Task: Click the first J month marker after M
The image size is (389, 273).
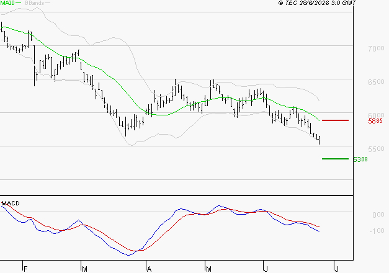Action: tap(266, 269)
